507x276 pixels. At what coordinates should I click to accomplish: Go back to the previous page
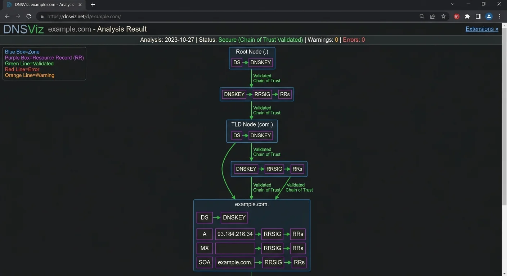[7, 17]
